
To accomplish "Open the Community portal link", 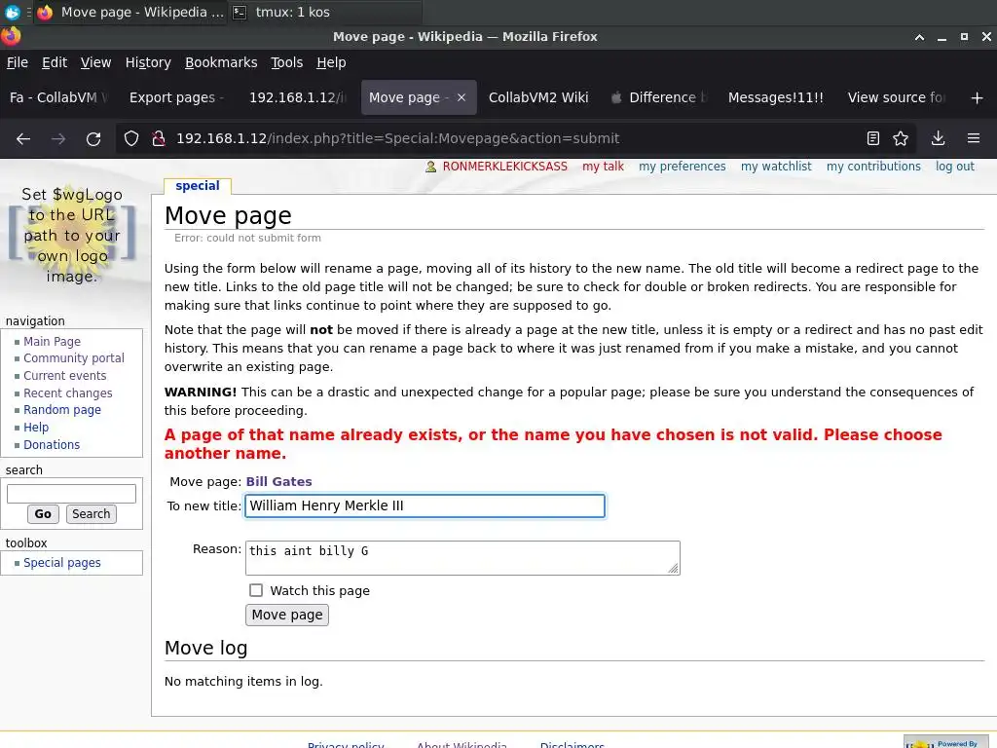I will pos(74,358).
